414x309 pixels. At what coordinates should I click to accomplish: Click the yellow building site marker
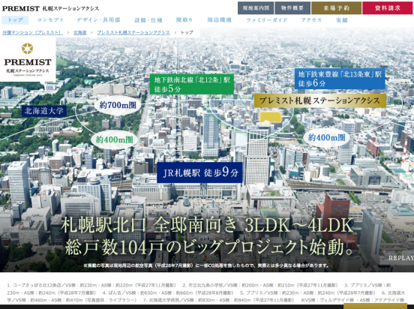pos(271,117)
